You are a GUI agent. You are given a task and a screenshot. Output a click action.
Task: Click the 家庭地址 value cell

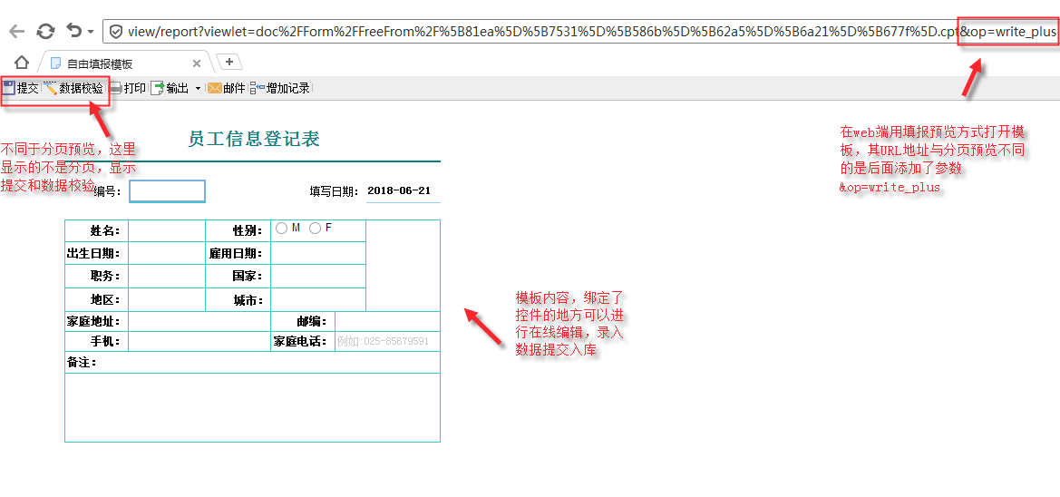[199, 322]
